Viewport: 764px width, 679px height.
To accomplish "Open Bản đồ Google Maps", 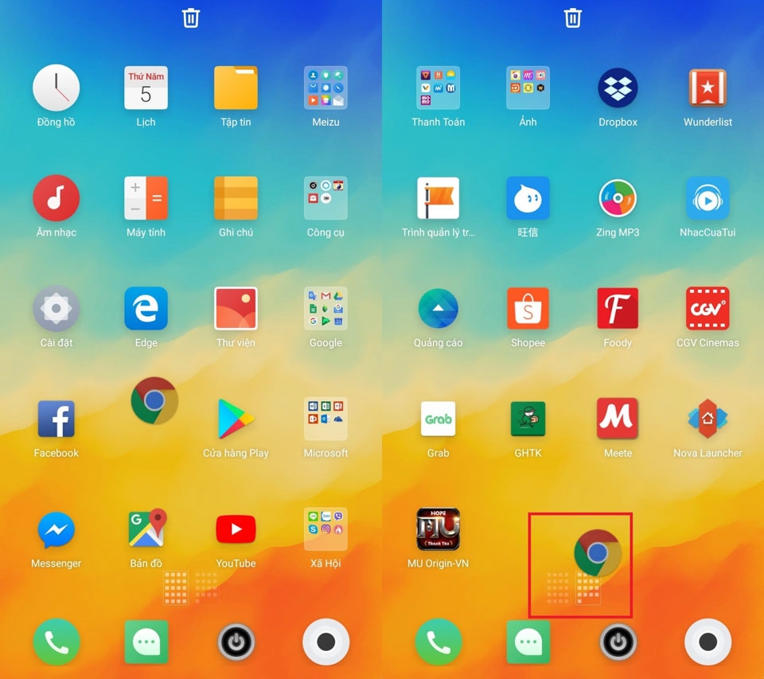I will pyautogui.click(x=148, y=528).
